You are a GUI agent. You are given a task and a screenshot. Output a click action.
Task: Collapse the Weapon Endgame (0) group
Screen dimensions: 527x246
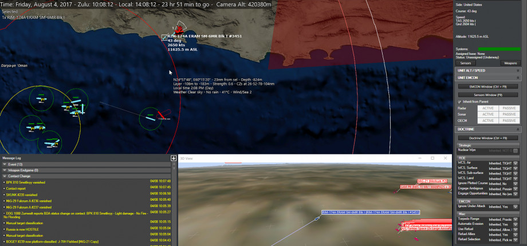point(5,170)
